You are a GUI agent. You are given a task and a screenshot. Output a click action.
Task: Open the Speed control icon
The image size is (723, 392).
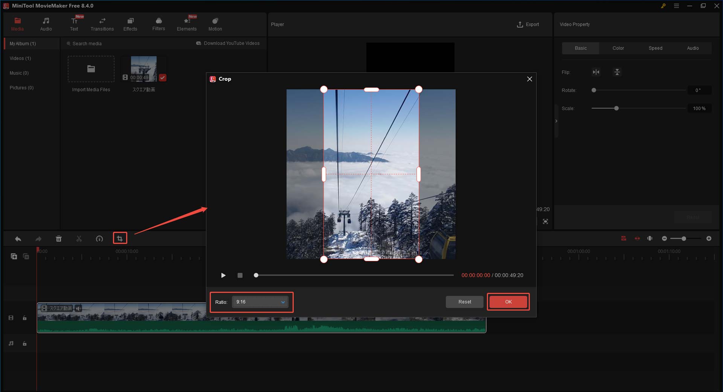tap(99, 239)
